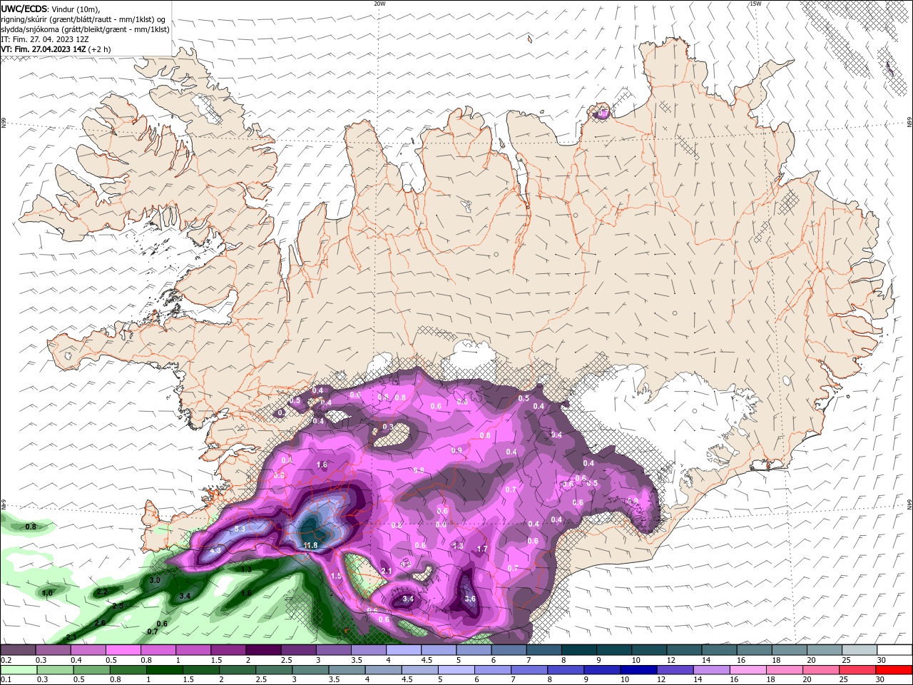913x685 pixels.
Task: Select the darkest purple 2–2.5 top-row swatch
Action: click(x=263, y=650)
